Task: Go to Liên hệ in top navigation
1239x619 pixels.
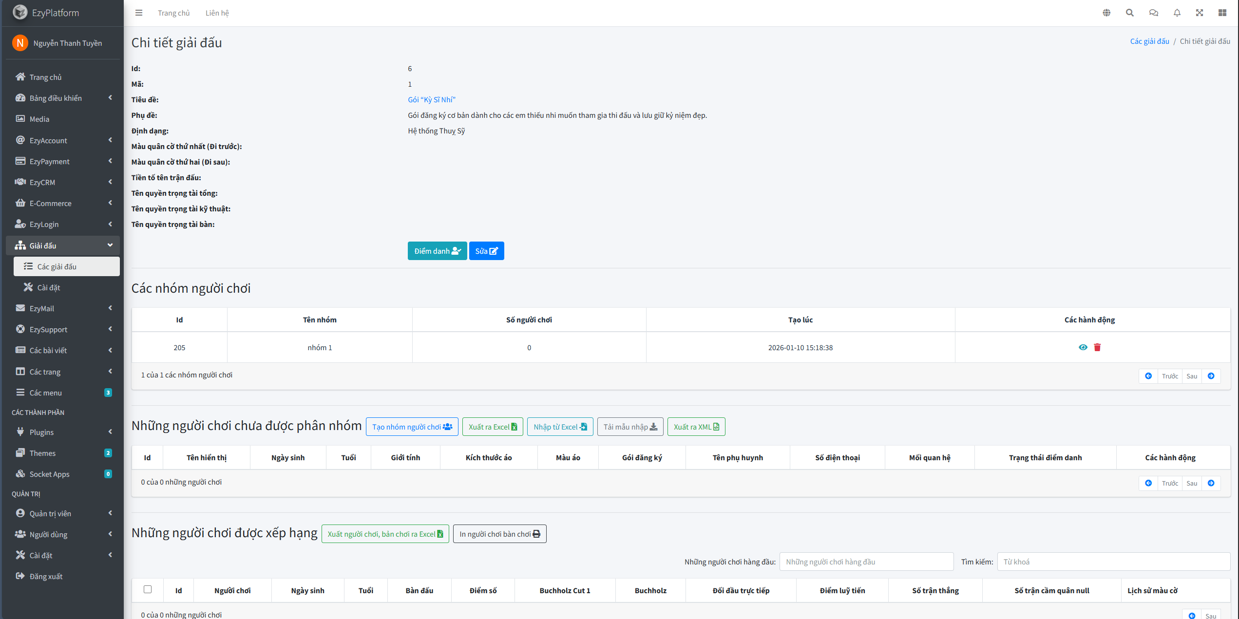Action: coord(217,13)
